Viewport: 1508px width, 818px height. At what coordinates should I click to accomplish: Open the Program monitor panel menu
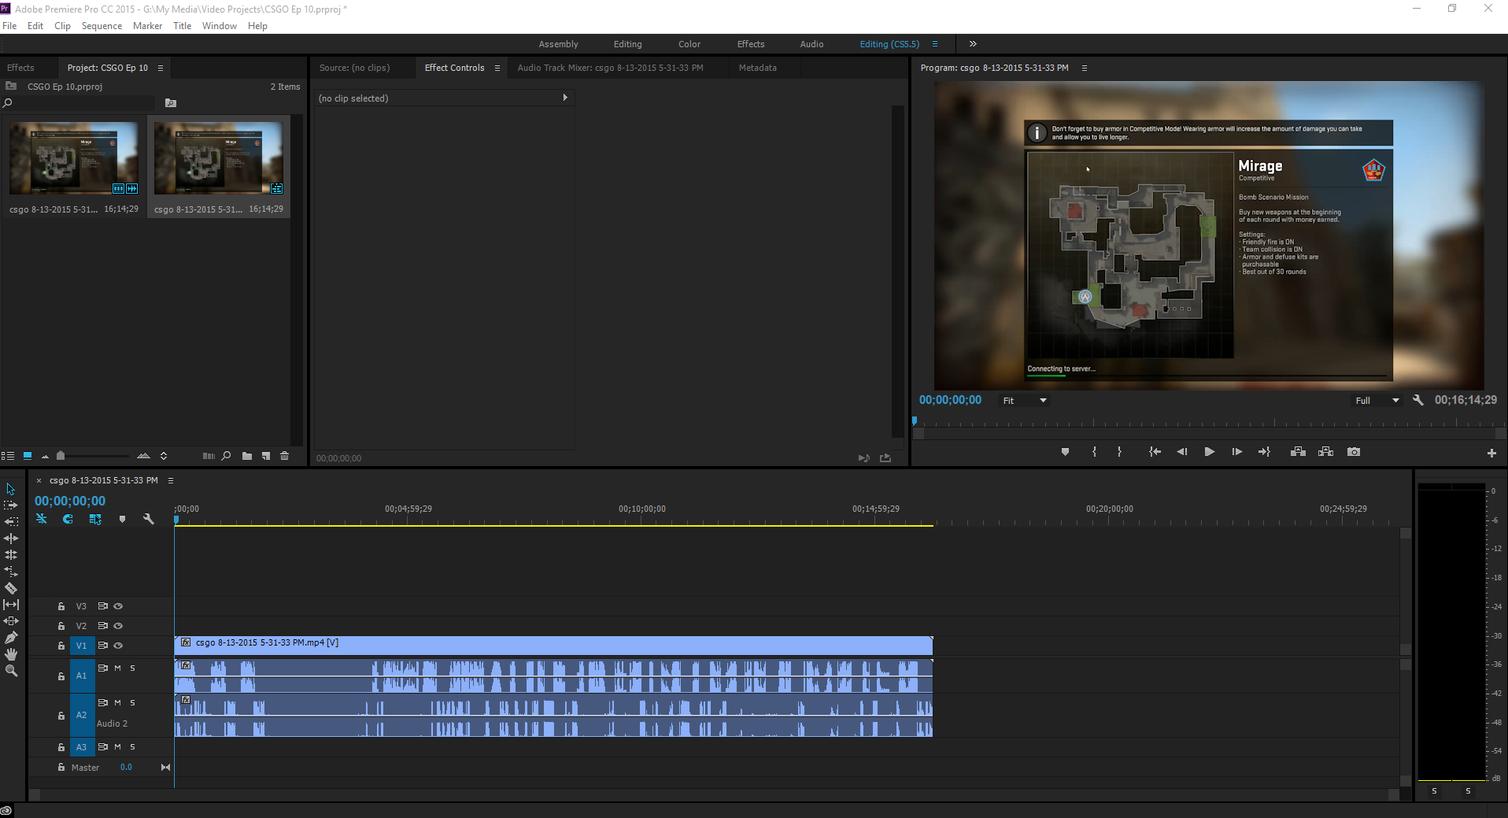tap(1085, 68)
